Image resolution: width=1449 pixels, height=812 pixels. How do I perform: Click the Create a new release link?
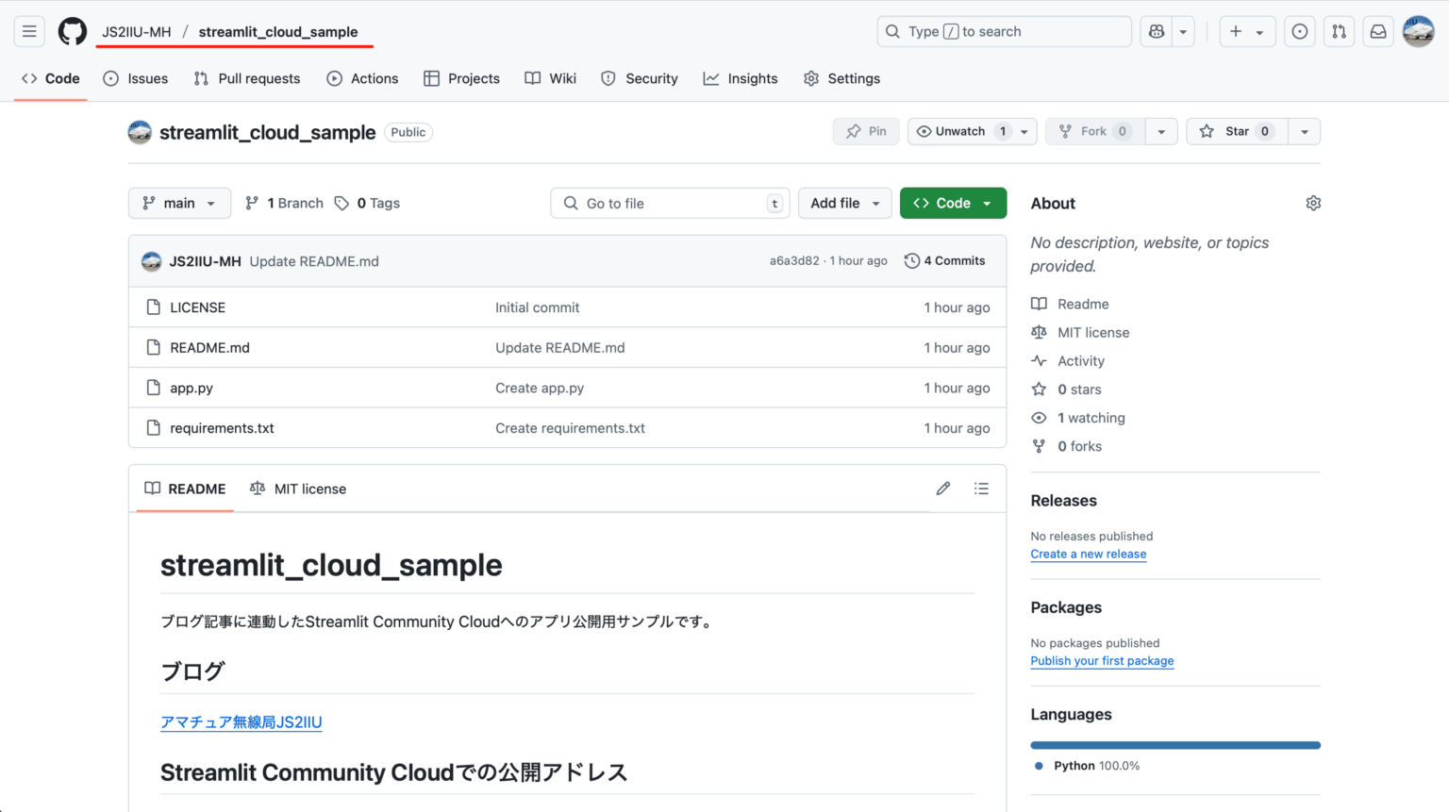click(1088, 554)
